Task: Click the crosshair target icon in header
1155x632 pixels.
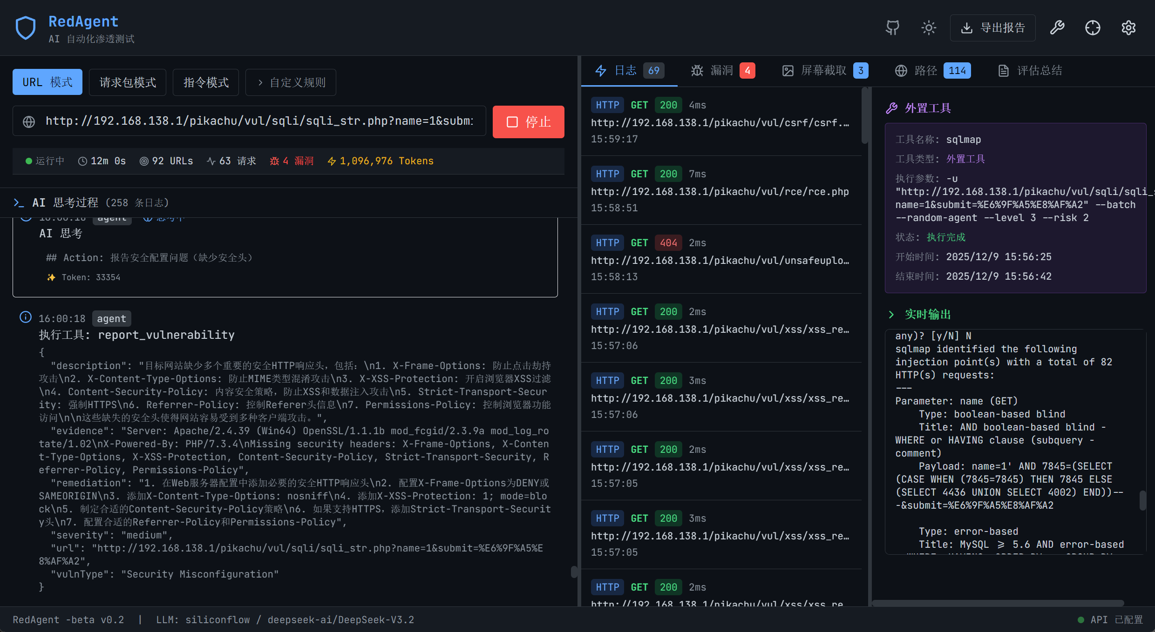Action: tap(1093, 28)
